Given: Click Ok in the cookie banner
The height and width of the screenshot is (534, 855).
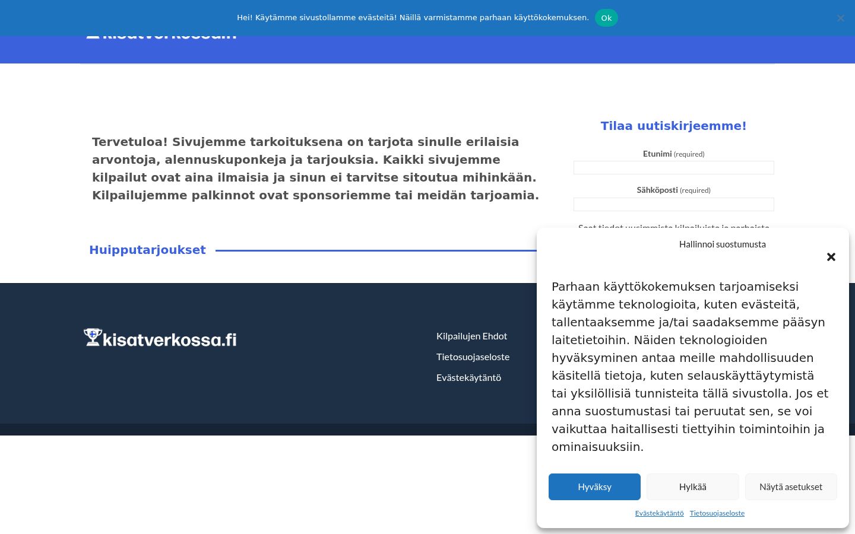Looking at the screenshot, I should coord(606,18).
